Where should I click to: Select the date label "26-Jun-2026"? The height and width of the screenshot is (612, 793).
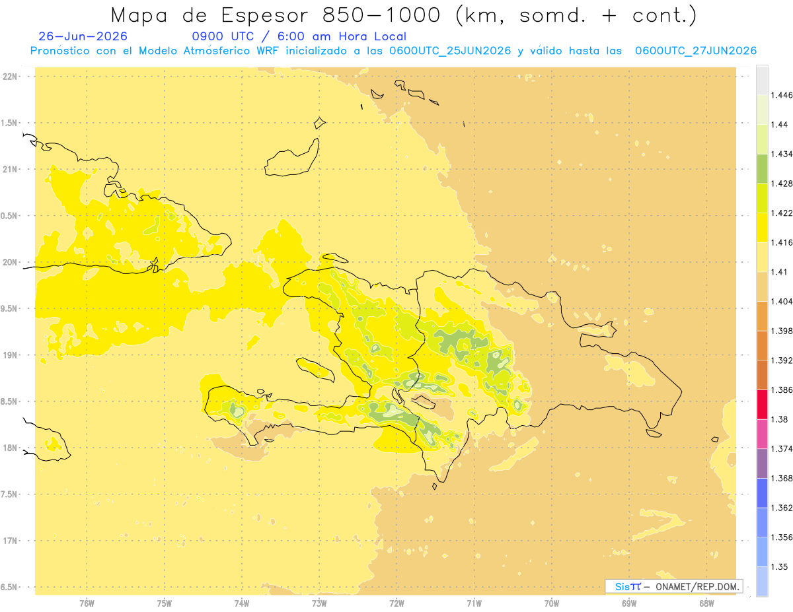(x=83, y=37)
